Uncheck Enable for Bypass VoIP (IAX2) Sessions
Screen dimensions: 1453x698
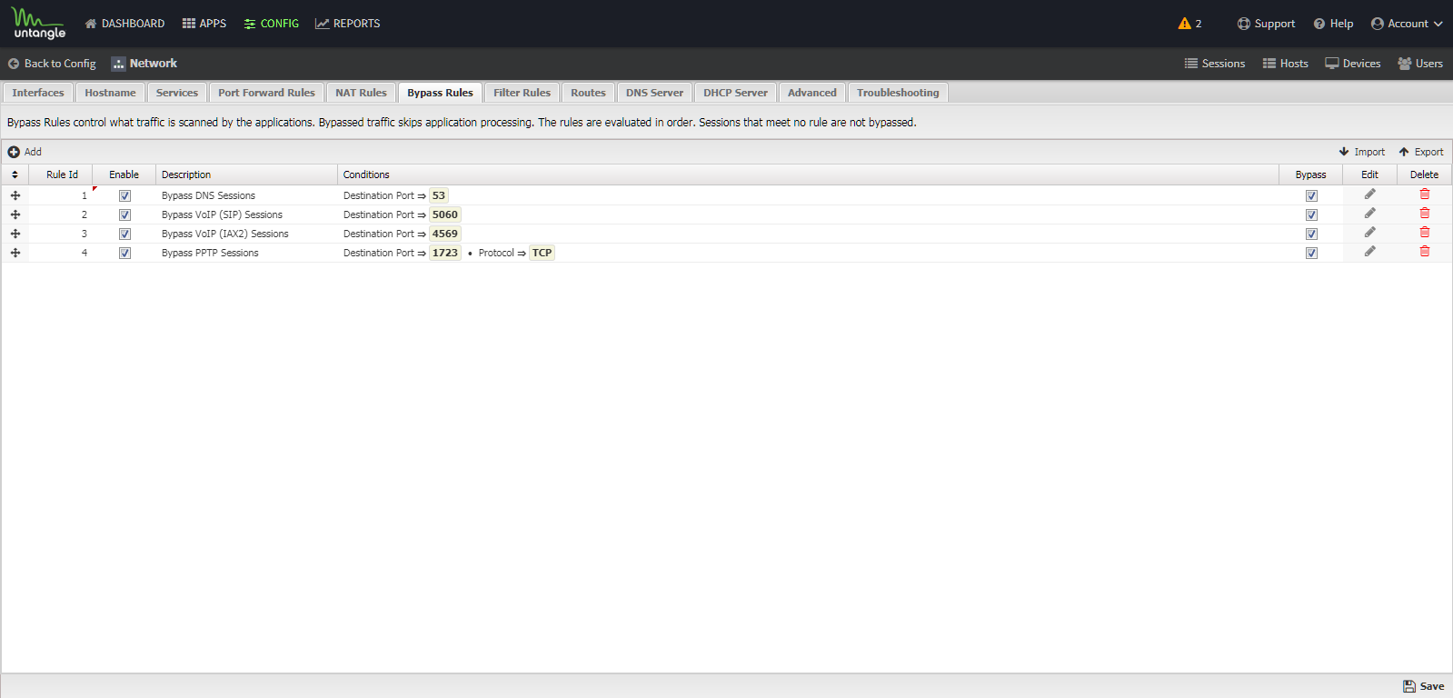[124, 234]
